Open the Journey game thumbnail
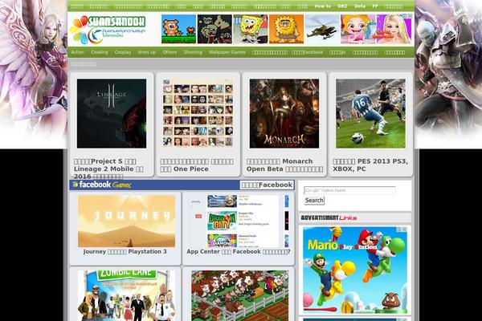482x321 pixels. (x=126, y=221)
